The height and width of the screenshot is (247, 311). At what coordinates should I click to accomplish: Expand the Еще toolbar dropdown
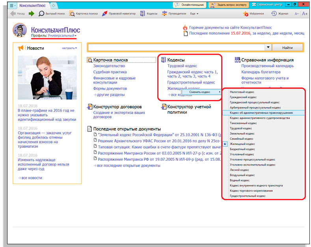click(x=194, y=13)
